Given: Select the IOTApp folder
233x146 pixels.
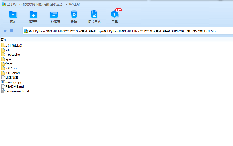Looking at the screenshot, I should pos(9,68).
